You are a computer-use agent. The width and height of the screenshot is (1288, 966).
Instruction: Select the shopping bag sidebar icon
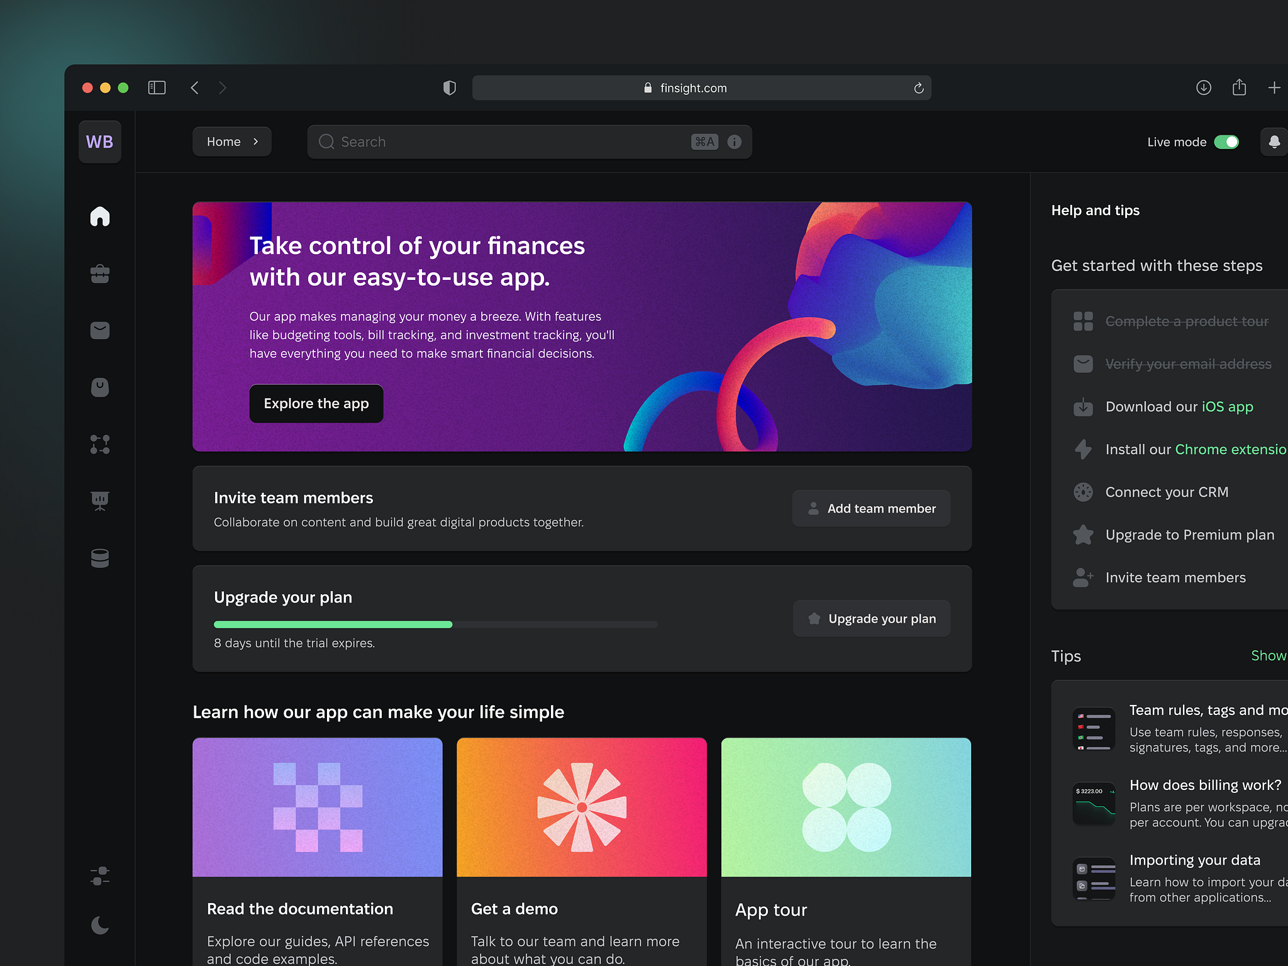[100, 387]
